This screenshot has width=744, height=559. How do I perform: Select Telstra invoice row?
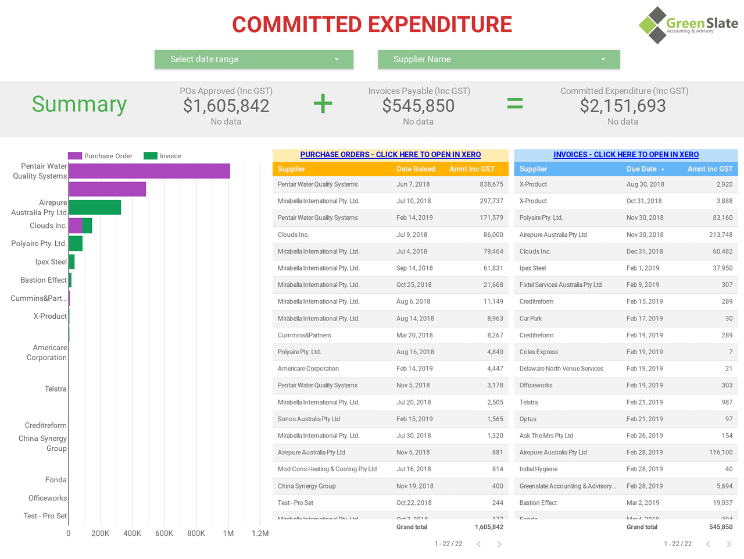point(626,403)
